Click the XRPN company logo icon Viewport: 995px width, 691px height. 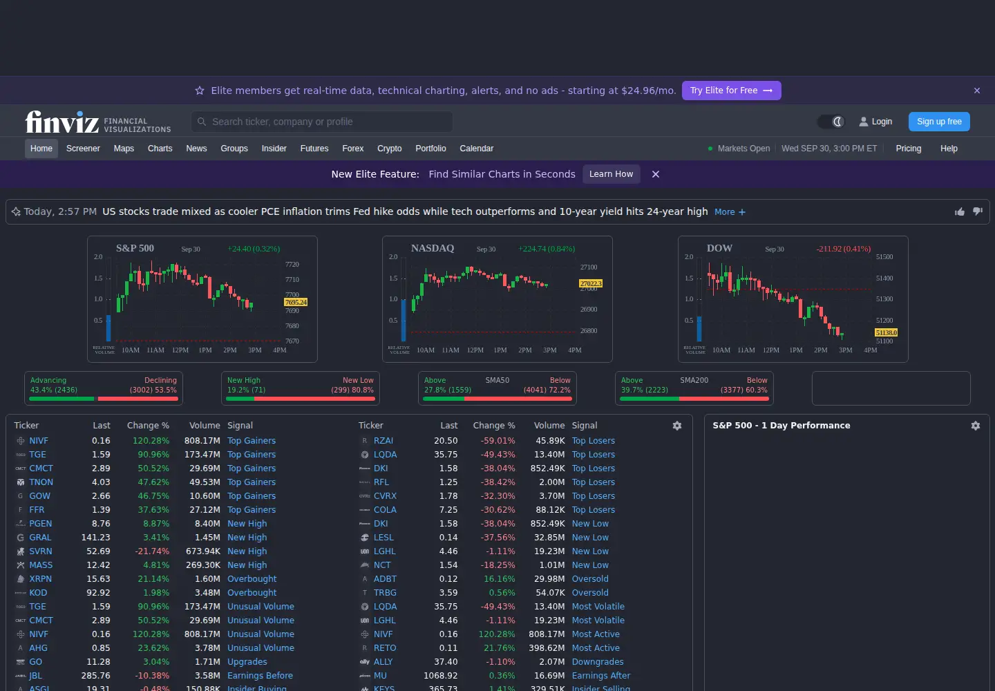[x=21, y=579]
